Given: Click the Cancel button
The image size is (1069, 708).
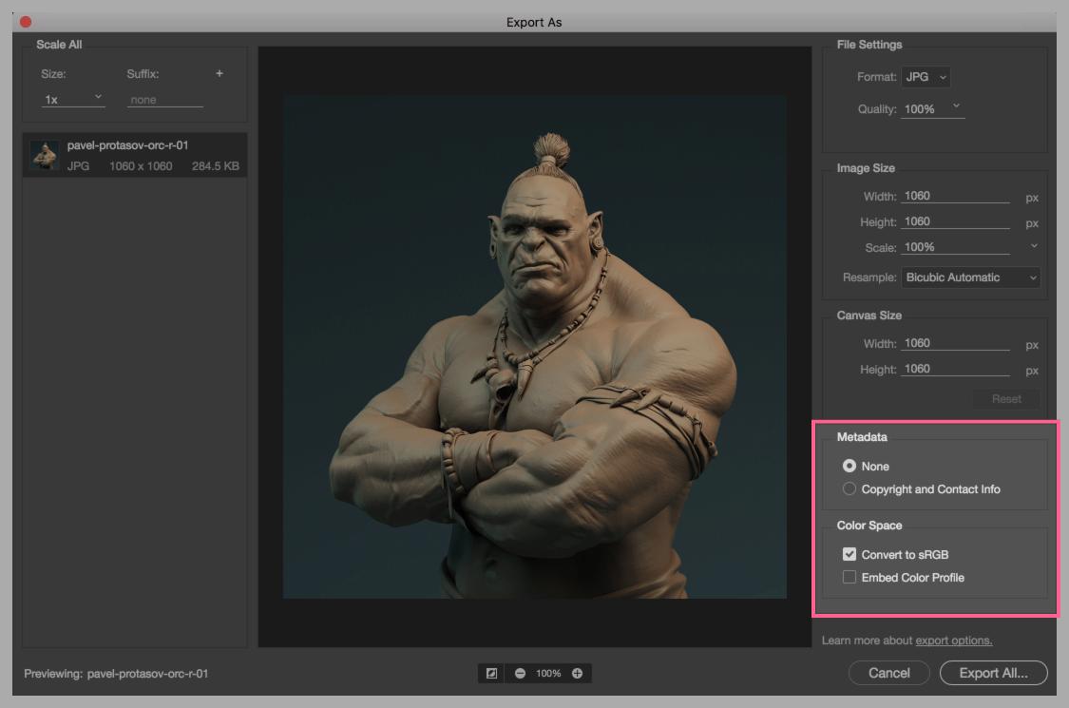Looking at the screenshot, I should 888,673.
